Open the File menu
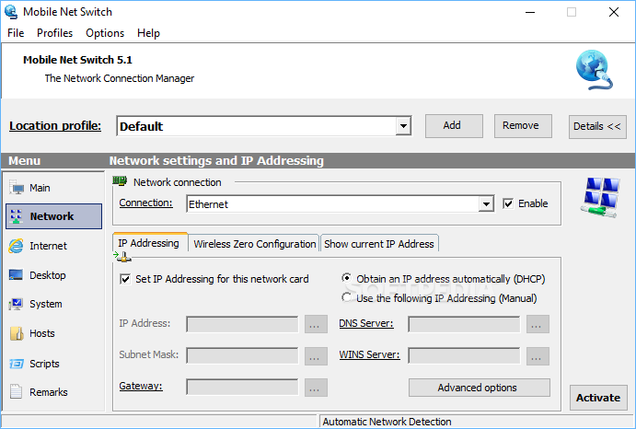The width and height of the screenshot is (636, 429). click(x=16, y=33)
